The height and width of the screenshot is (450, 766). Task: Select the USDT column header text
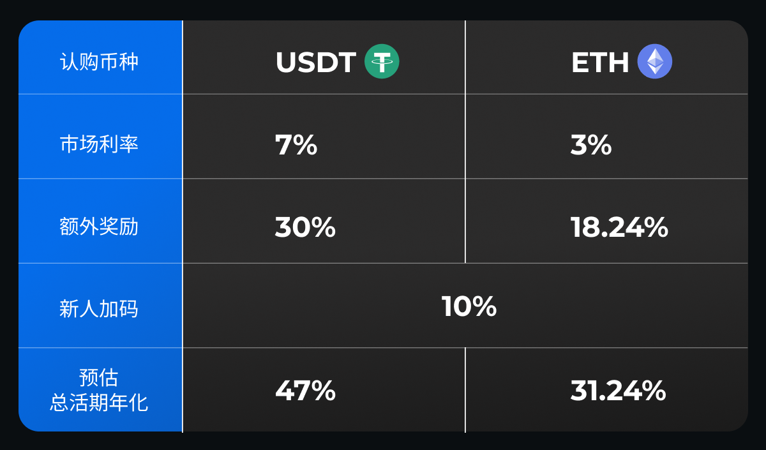[x=315, y=63]
